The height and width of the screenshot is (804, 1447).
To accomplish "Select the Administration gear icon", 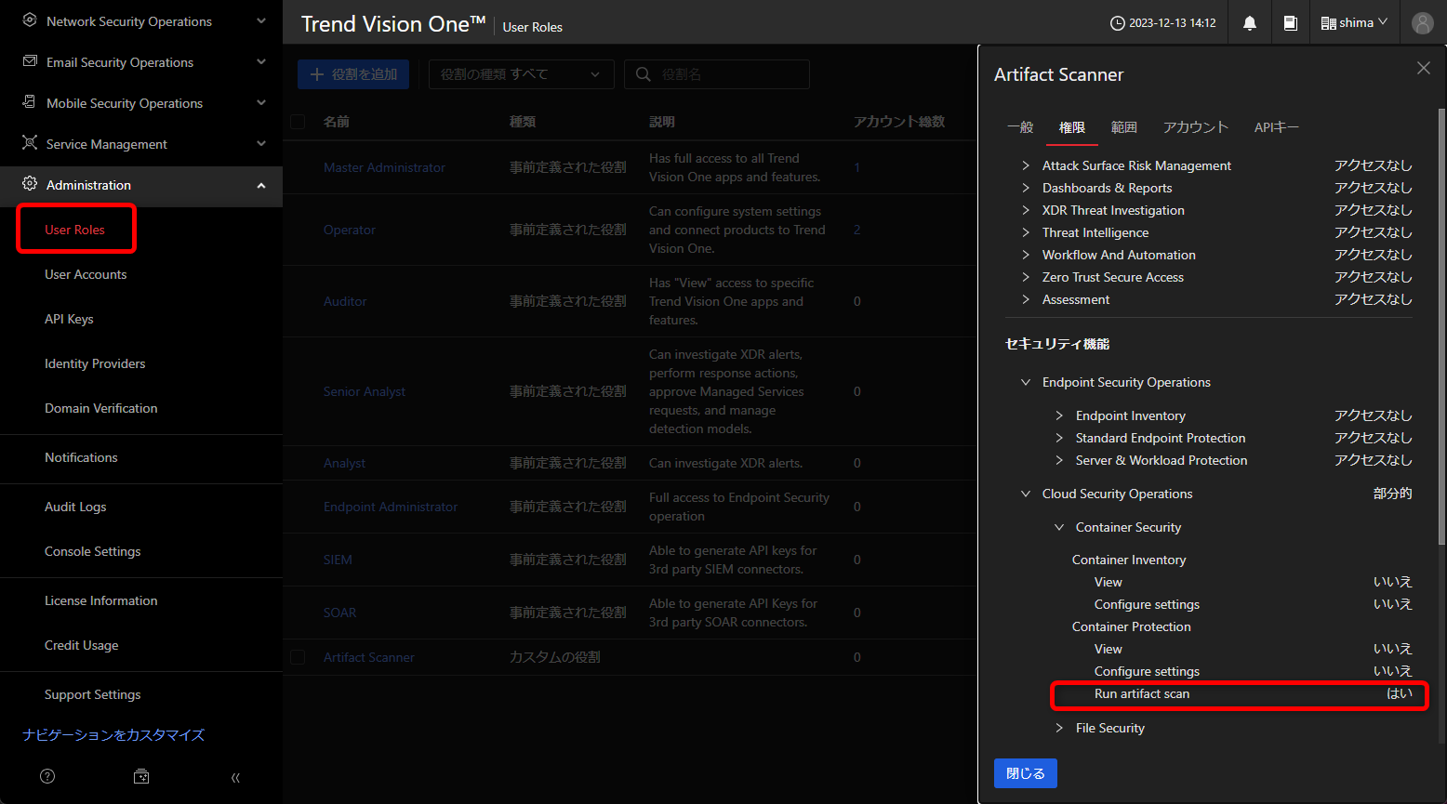I will [27, 185].
